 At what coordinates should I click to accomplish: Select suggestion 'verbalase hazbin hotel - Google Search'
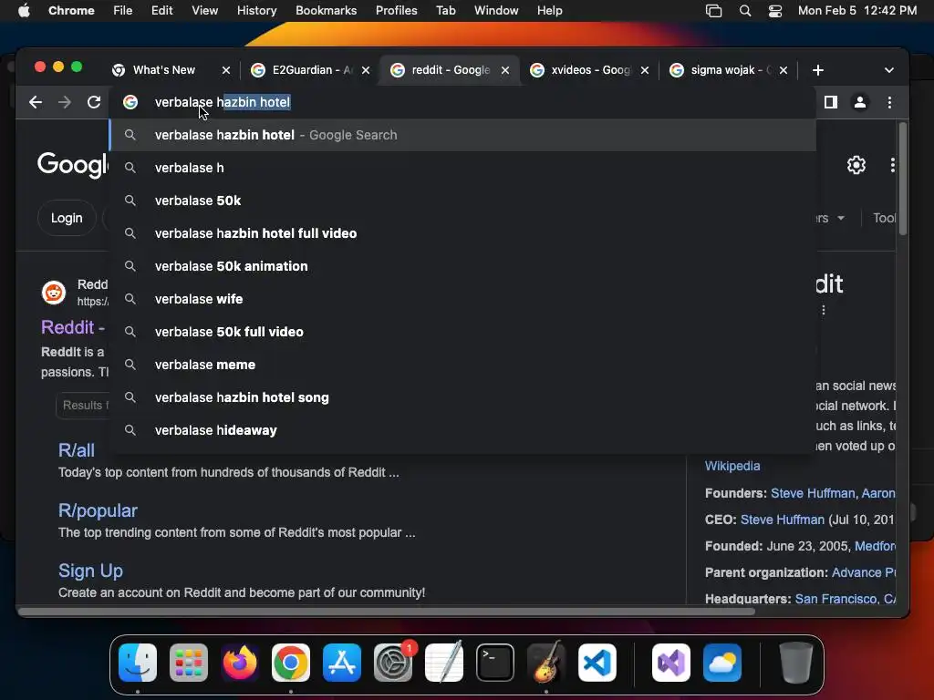462,135
